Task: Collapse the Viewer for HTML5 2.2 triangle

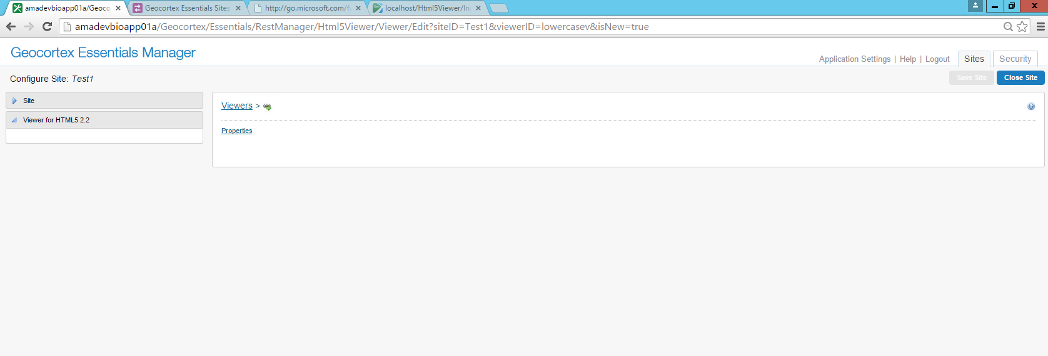Action: click(x=14, y=120)
